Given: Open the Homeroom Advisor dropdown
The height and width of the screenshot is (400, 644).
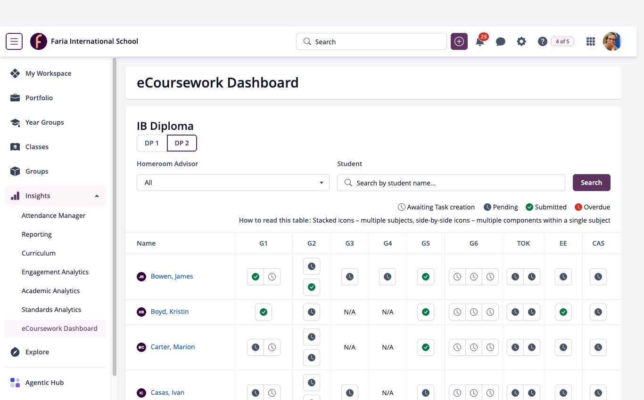Looking at the screenshot, I should coord(233,183).
